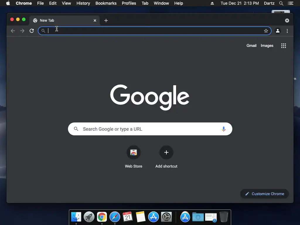Viewport: 300px width, 225px height.
Task: Click the search magnifier in address bar
Action: [x=43, y=31]
